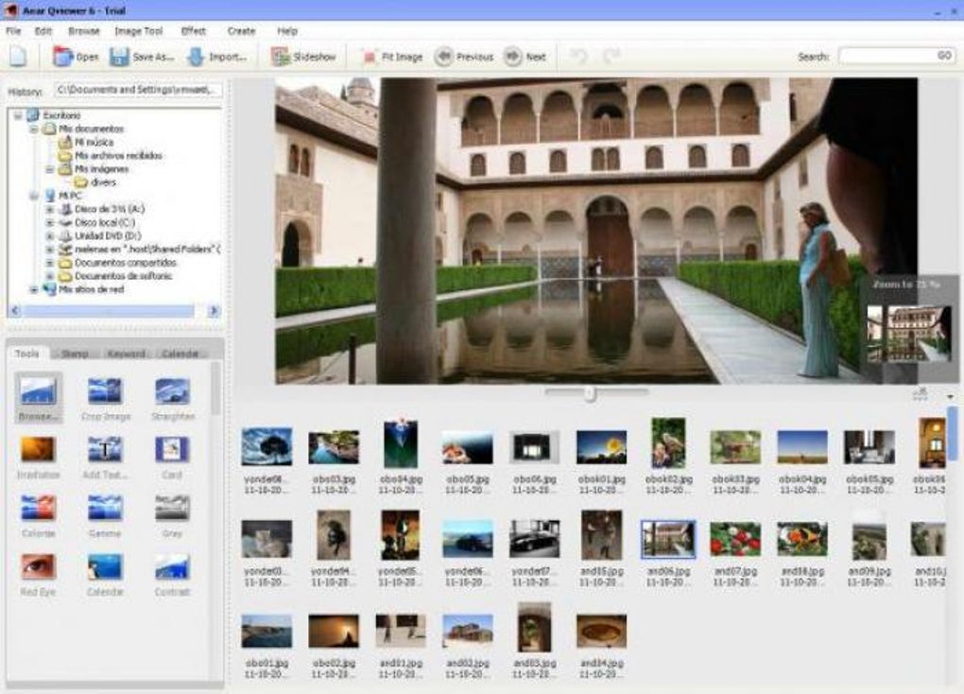Viewport: 964px width, 694px height.
Task: Select the Card tool
Action: point(172,456)
